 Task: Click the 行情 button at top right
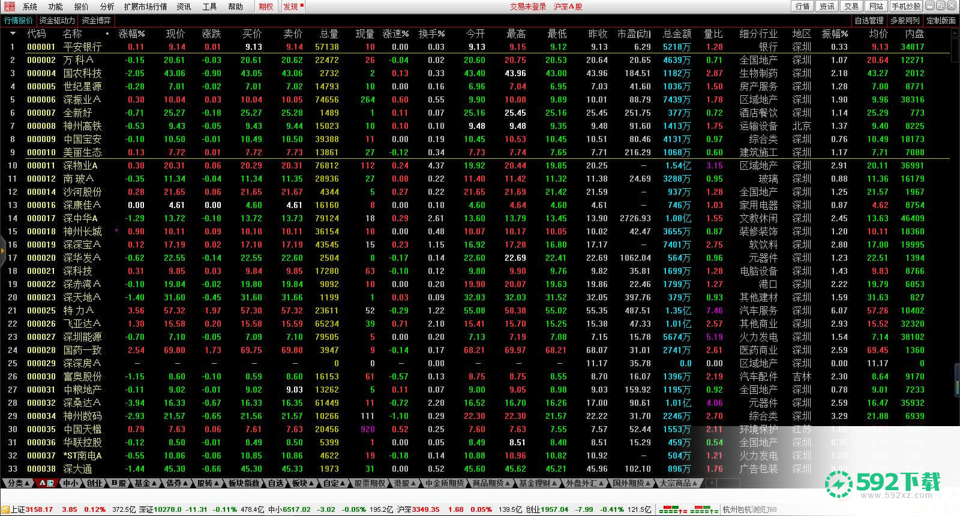(x=802, y=6)
